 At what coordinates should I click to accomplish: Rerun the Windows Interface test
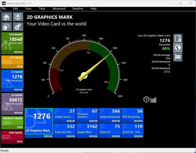(93, 121)
